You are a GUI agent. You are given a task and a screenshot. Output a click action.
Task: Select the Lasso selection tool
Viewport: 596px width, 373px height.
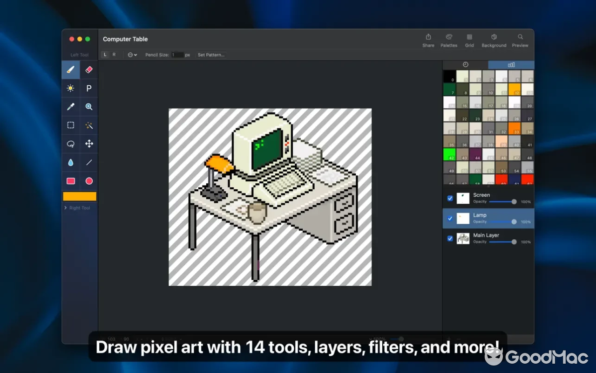point(70,144)
